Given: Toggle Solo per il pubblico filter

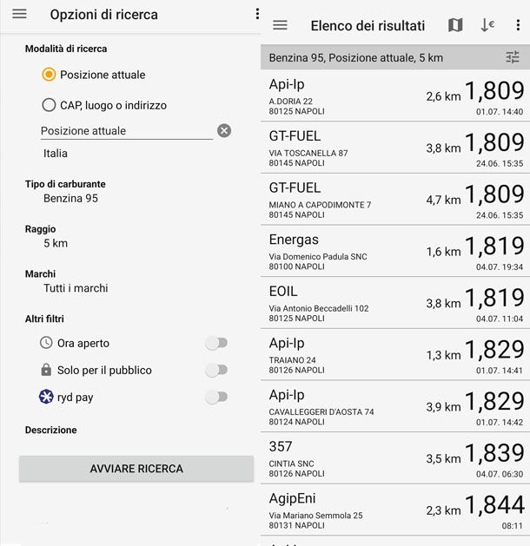Looking at the screenshot, I should [216, 370].
